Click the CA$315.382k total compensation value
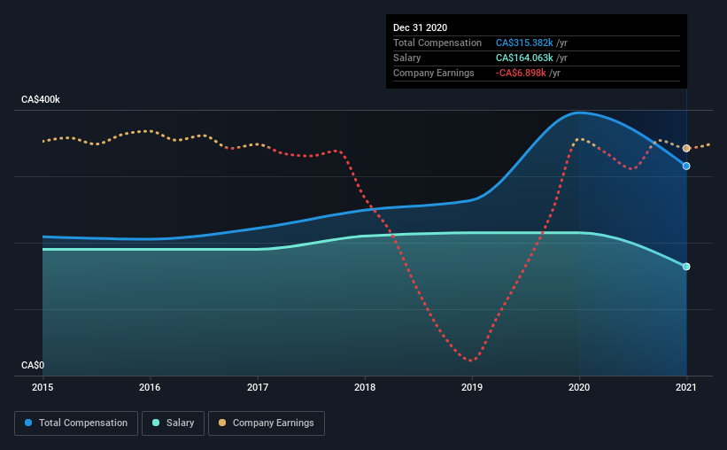Viewport: 727px width, 450px height. [x=524, y=43]
